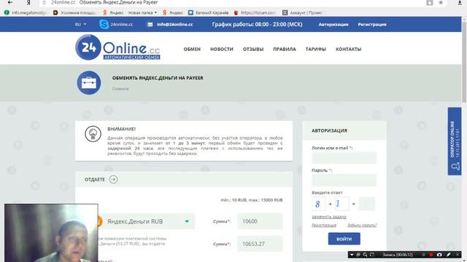Click 'Заменить задачу' captcha link

click(x=329, y=217)
